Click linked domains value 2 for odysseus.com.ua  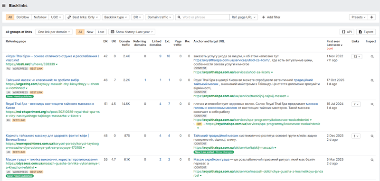tap(160, 160)
